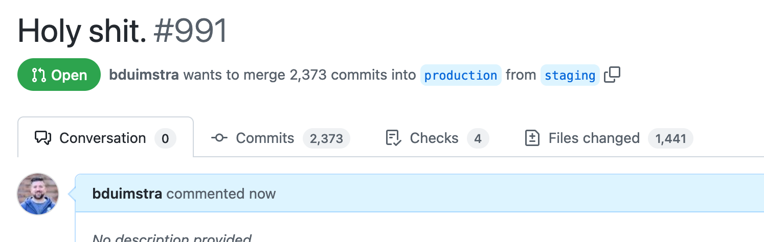Click the 1,441 files changed counter

[670, 138]
